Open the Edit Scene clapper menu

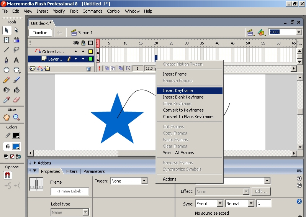click(x=250, y=33)
